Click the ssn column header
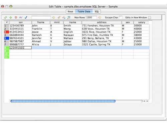 click(x=20, y=22)
